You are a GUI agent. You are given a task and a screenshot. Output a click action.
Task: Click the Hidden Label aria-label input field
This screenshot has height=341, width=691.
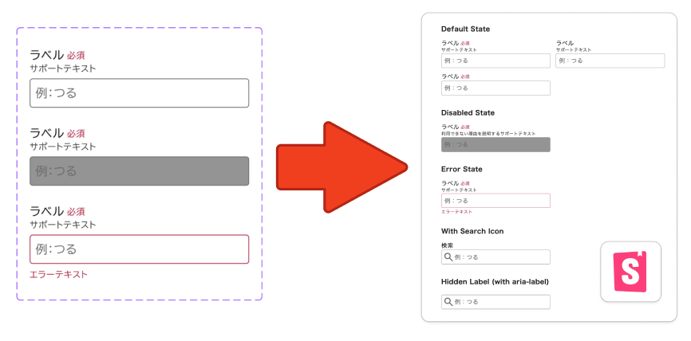pyautogui.click(x=496, y=302)
